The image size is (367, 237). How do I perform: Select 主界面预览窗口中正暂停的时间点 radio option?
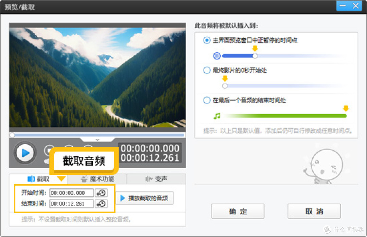click(x=207, y=40)
